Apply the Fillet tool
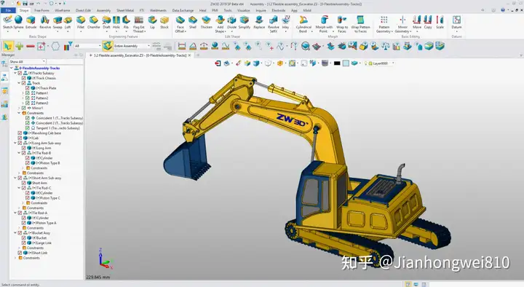Viewport: 524px width, 287px height. click(81, 22)
